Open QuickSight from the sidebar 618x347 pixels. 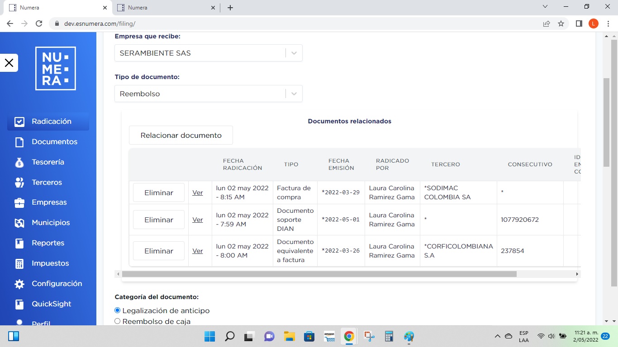point(51,304)
